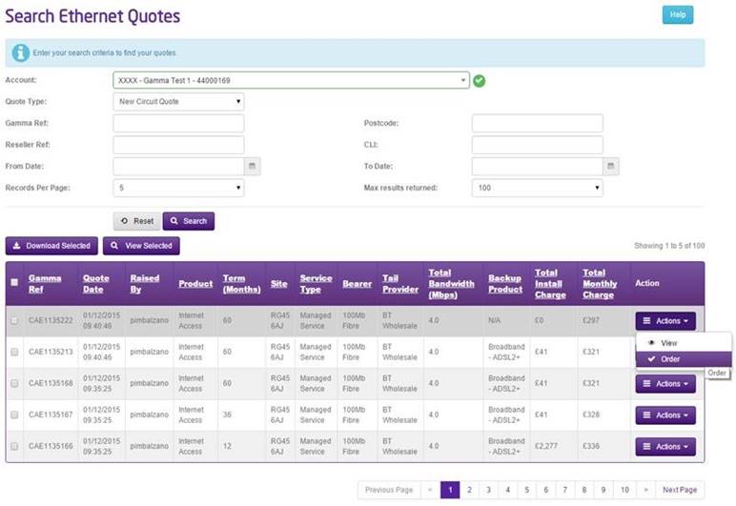
Task: Click the single left-arrow pagination button
Action: [x=430, y=490]
